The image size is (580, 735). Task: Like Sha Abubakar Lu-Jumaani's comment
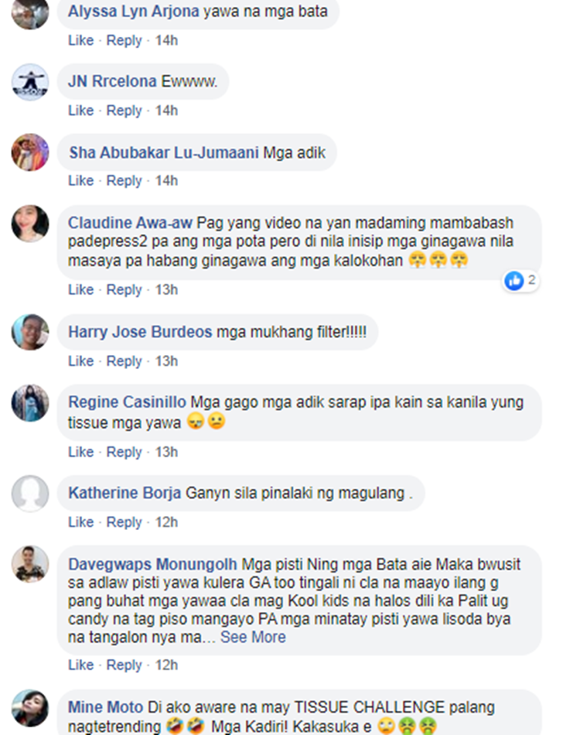tap(80, 180)
